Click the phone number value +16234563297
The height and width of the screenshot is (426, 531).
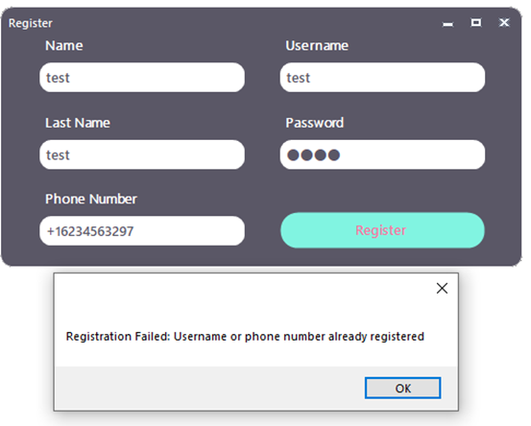[90, 231]
